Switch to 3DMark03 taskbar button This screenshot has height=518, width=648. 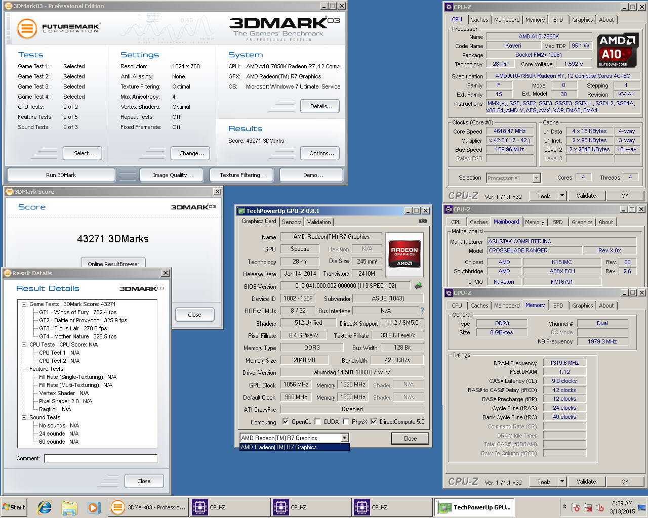(148, 507)
